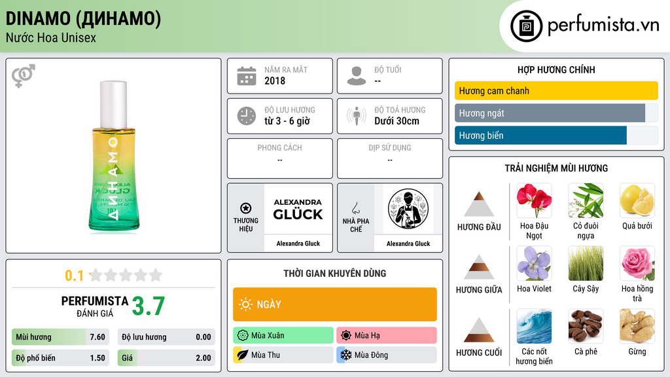
Task: Click the Các nốt hương biển wave image
Action: (x=534, y=327)
